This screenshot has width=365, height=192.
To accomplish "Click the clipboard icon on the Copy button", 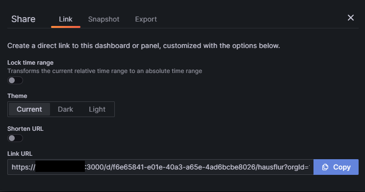I will (325, 167).
